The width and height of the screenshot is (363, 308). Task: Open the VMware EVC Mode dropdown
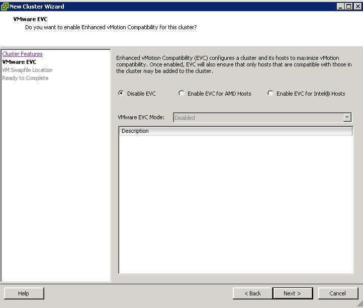click(x=262, y=117)
